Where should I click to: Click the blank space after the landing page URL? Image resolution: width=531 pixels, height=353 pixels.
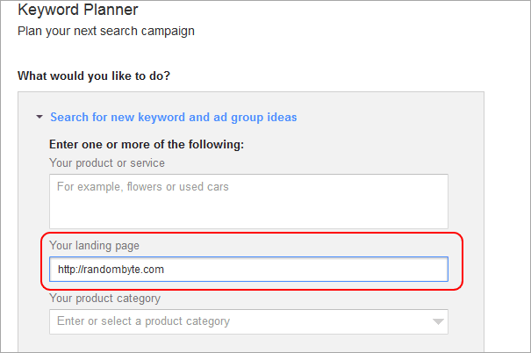(305, 270)
